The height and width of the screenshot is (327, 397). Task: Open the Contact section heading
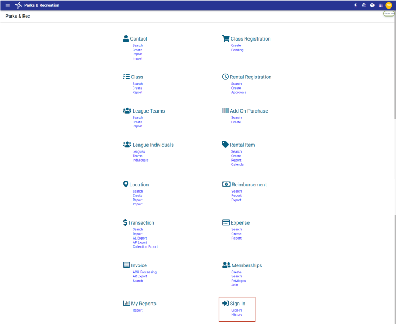139,39
